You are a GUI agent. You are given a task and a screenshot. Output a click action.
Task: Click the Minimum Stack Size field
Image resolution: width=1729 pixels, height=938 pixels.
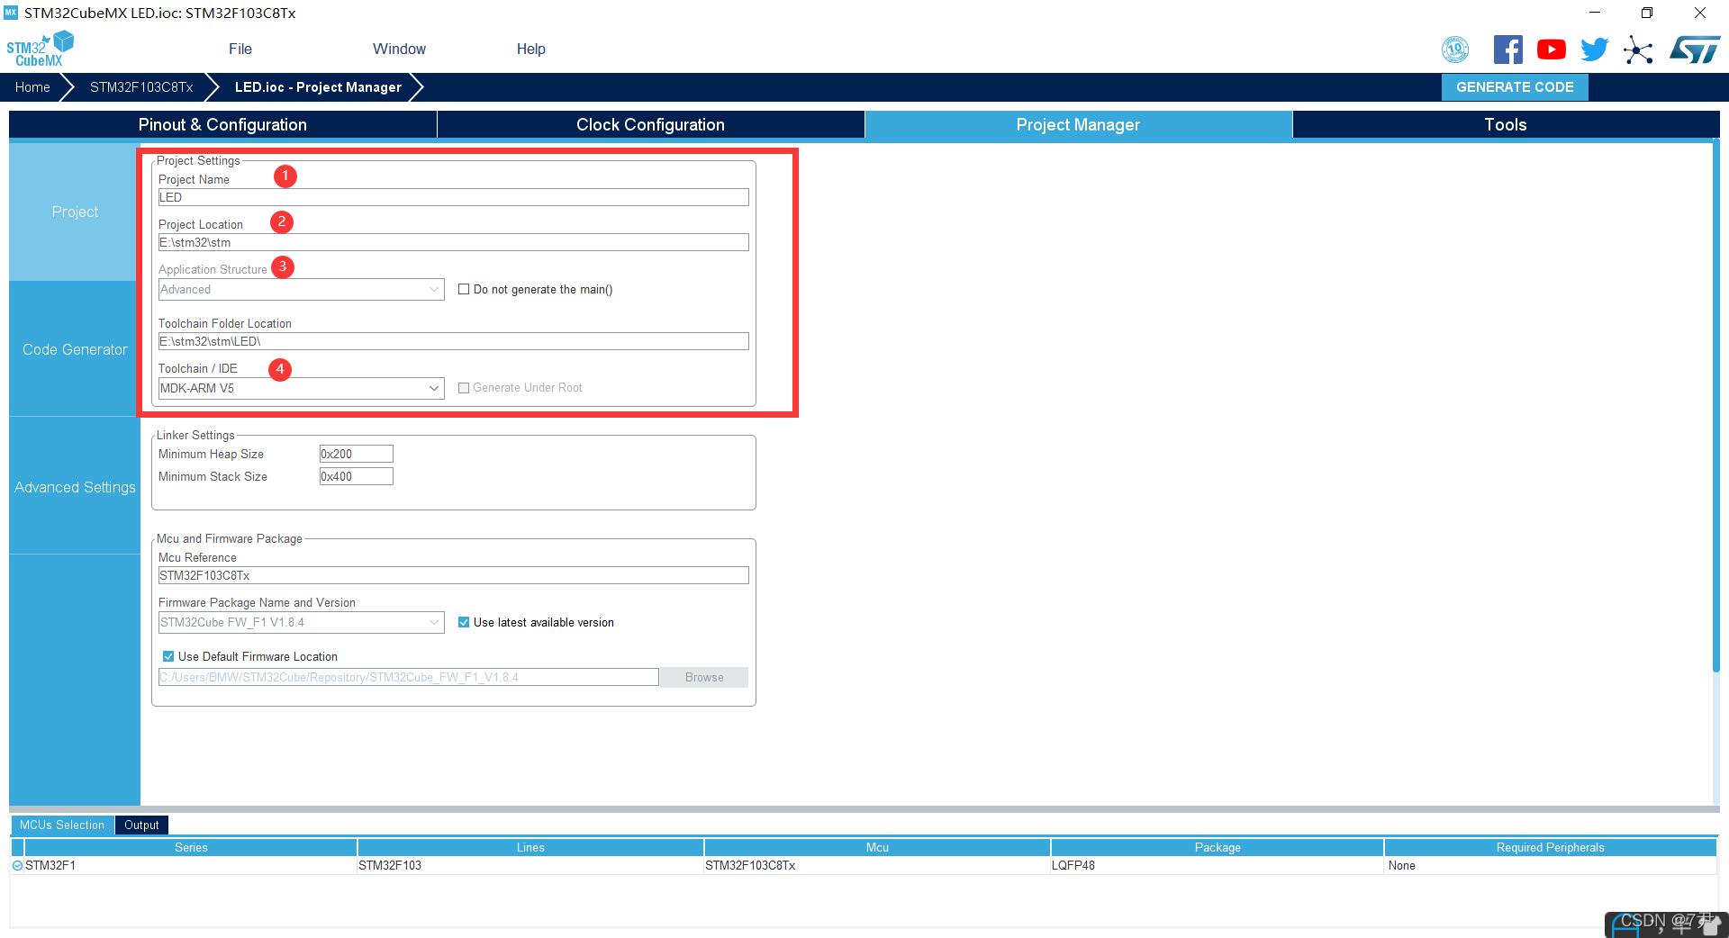(356, 476)
